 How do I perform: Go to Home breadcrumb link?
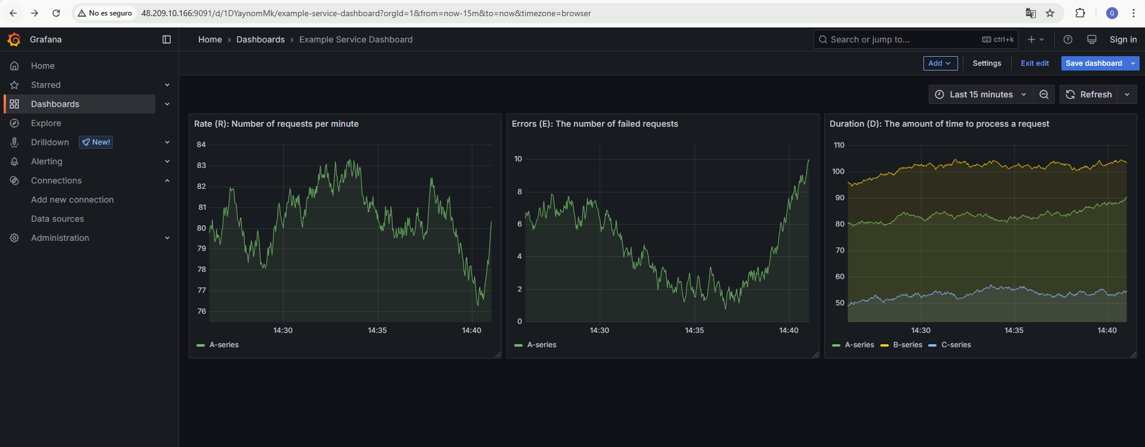210,39
